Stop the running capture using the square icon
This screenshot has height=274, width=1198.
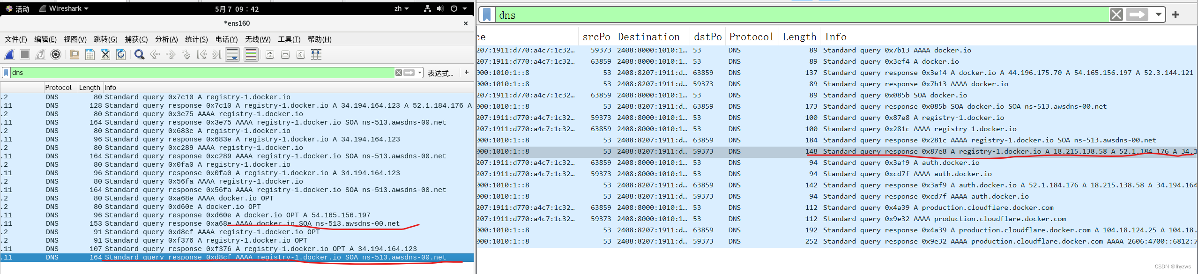pos(25,55)
